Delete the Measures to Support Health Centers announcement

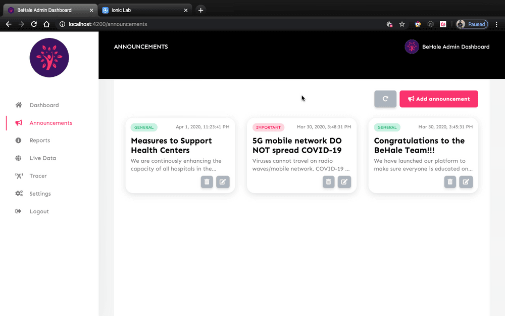[207, 182]
